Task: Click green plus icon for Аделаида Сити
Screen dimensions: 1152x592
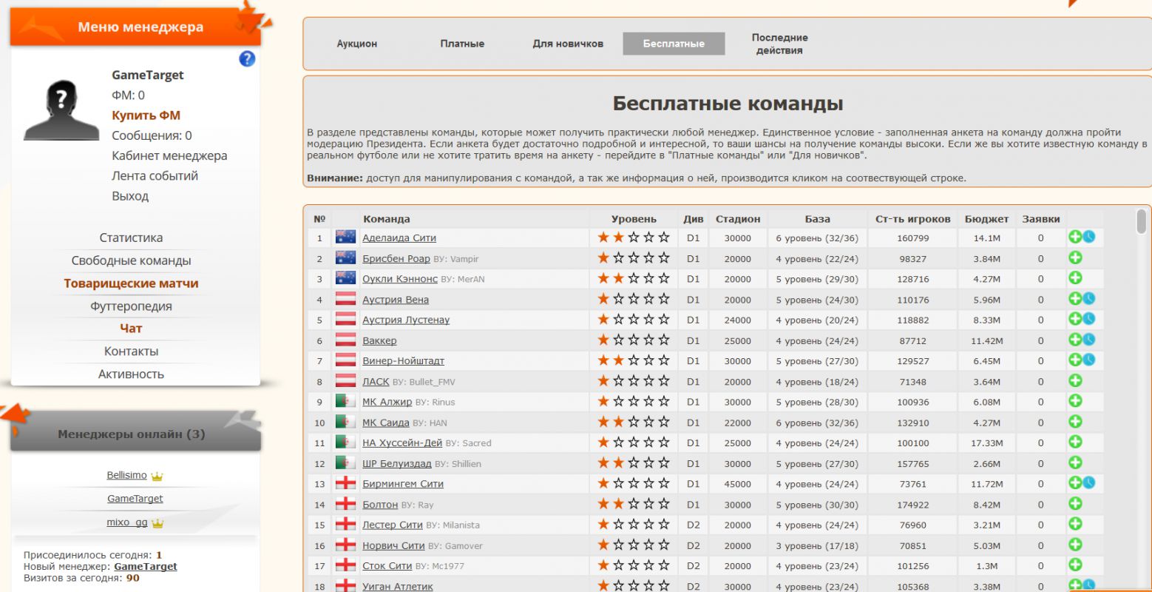Action: click(x=1074, y=238)
